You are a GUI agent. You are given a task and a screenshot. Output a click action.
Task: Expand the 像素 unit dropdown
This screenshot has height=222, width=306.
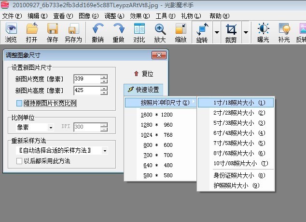tap(51, 128)
